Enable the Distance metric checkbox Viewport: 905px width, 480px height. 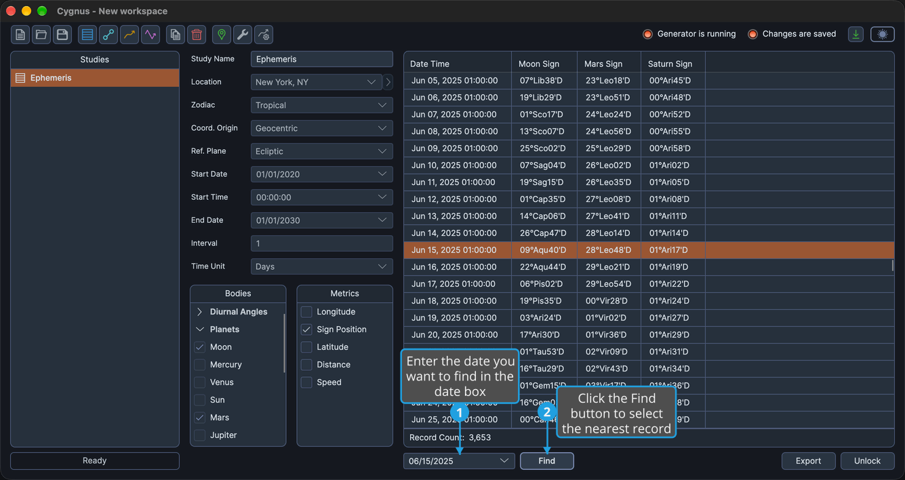306,365
